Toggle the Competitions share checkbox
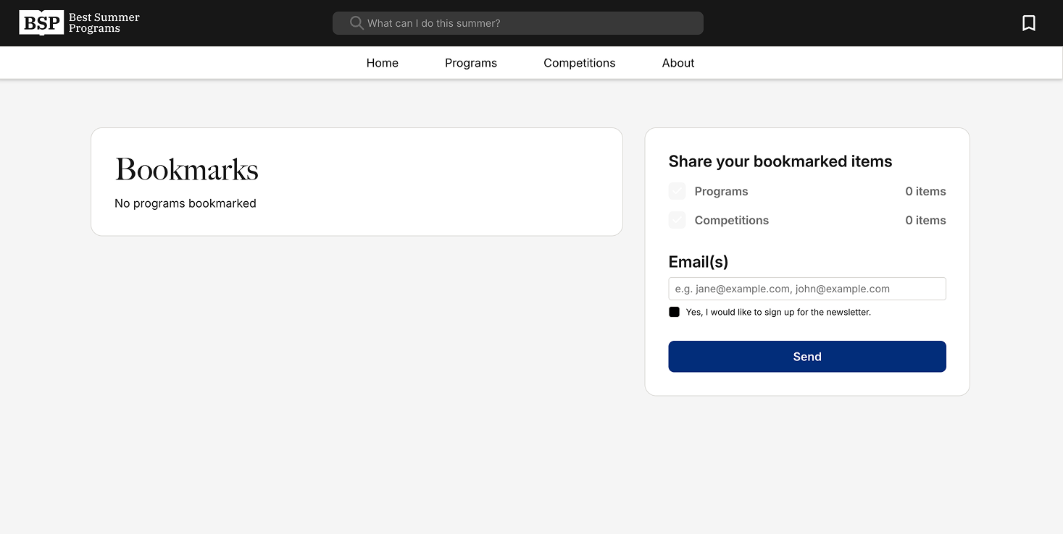Viewport: 1063px width, 534px height. 677,220
